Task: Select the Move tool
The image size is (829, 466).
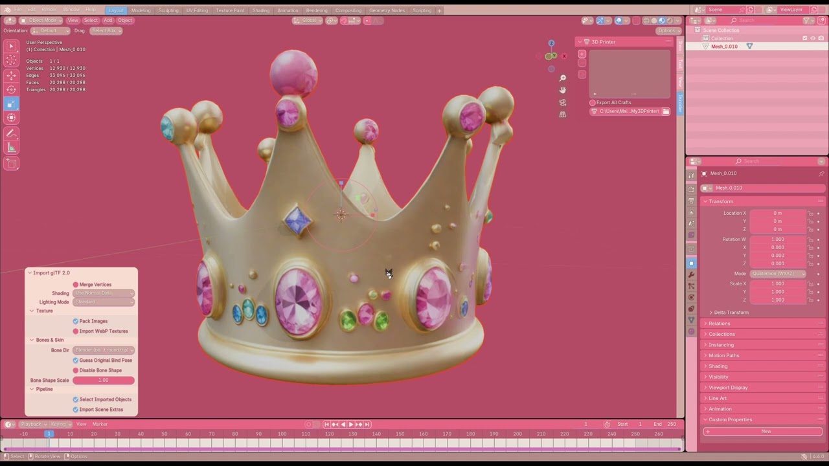Action: pos(11,75)
